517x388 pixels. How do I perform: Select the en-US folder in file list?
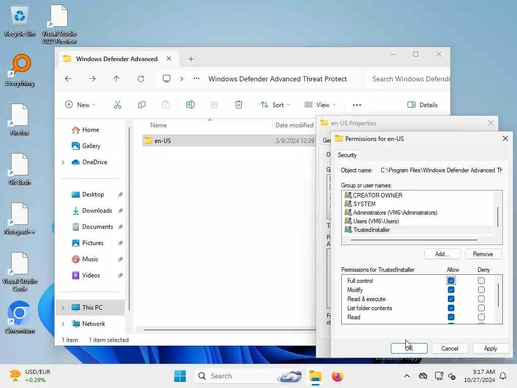pyautogui.click(x=229, y=140)
